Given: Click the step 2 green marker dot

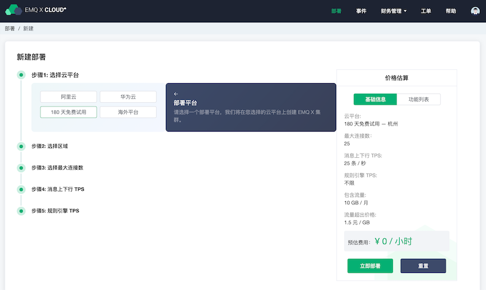Looking at the screenshot, I should 21,146.
